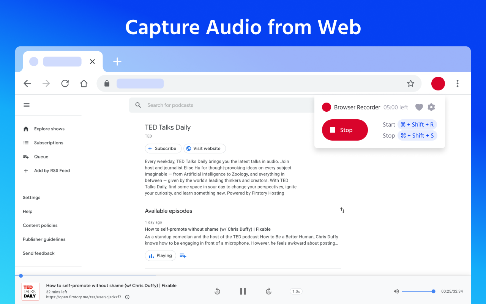Mute the player audio

click(x=396, y=291)
